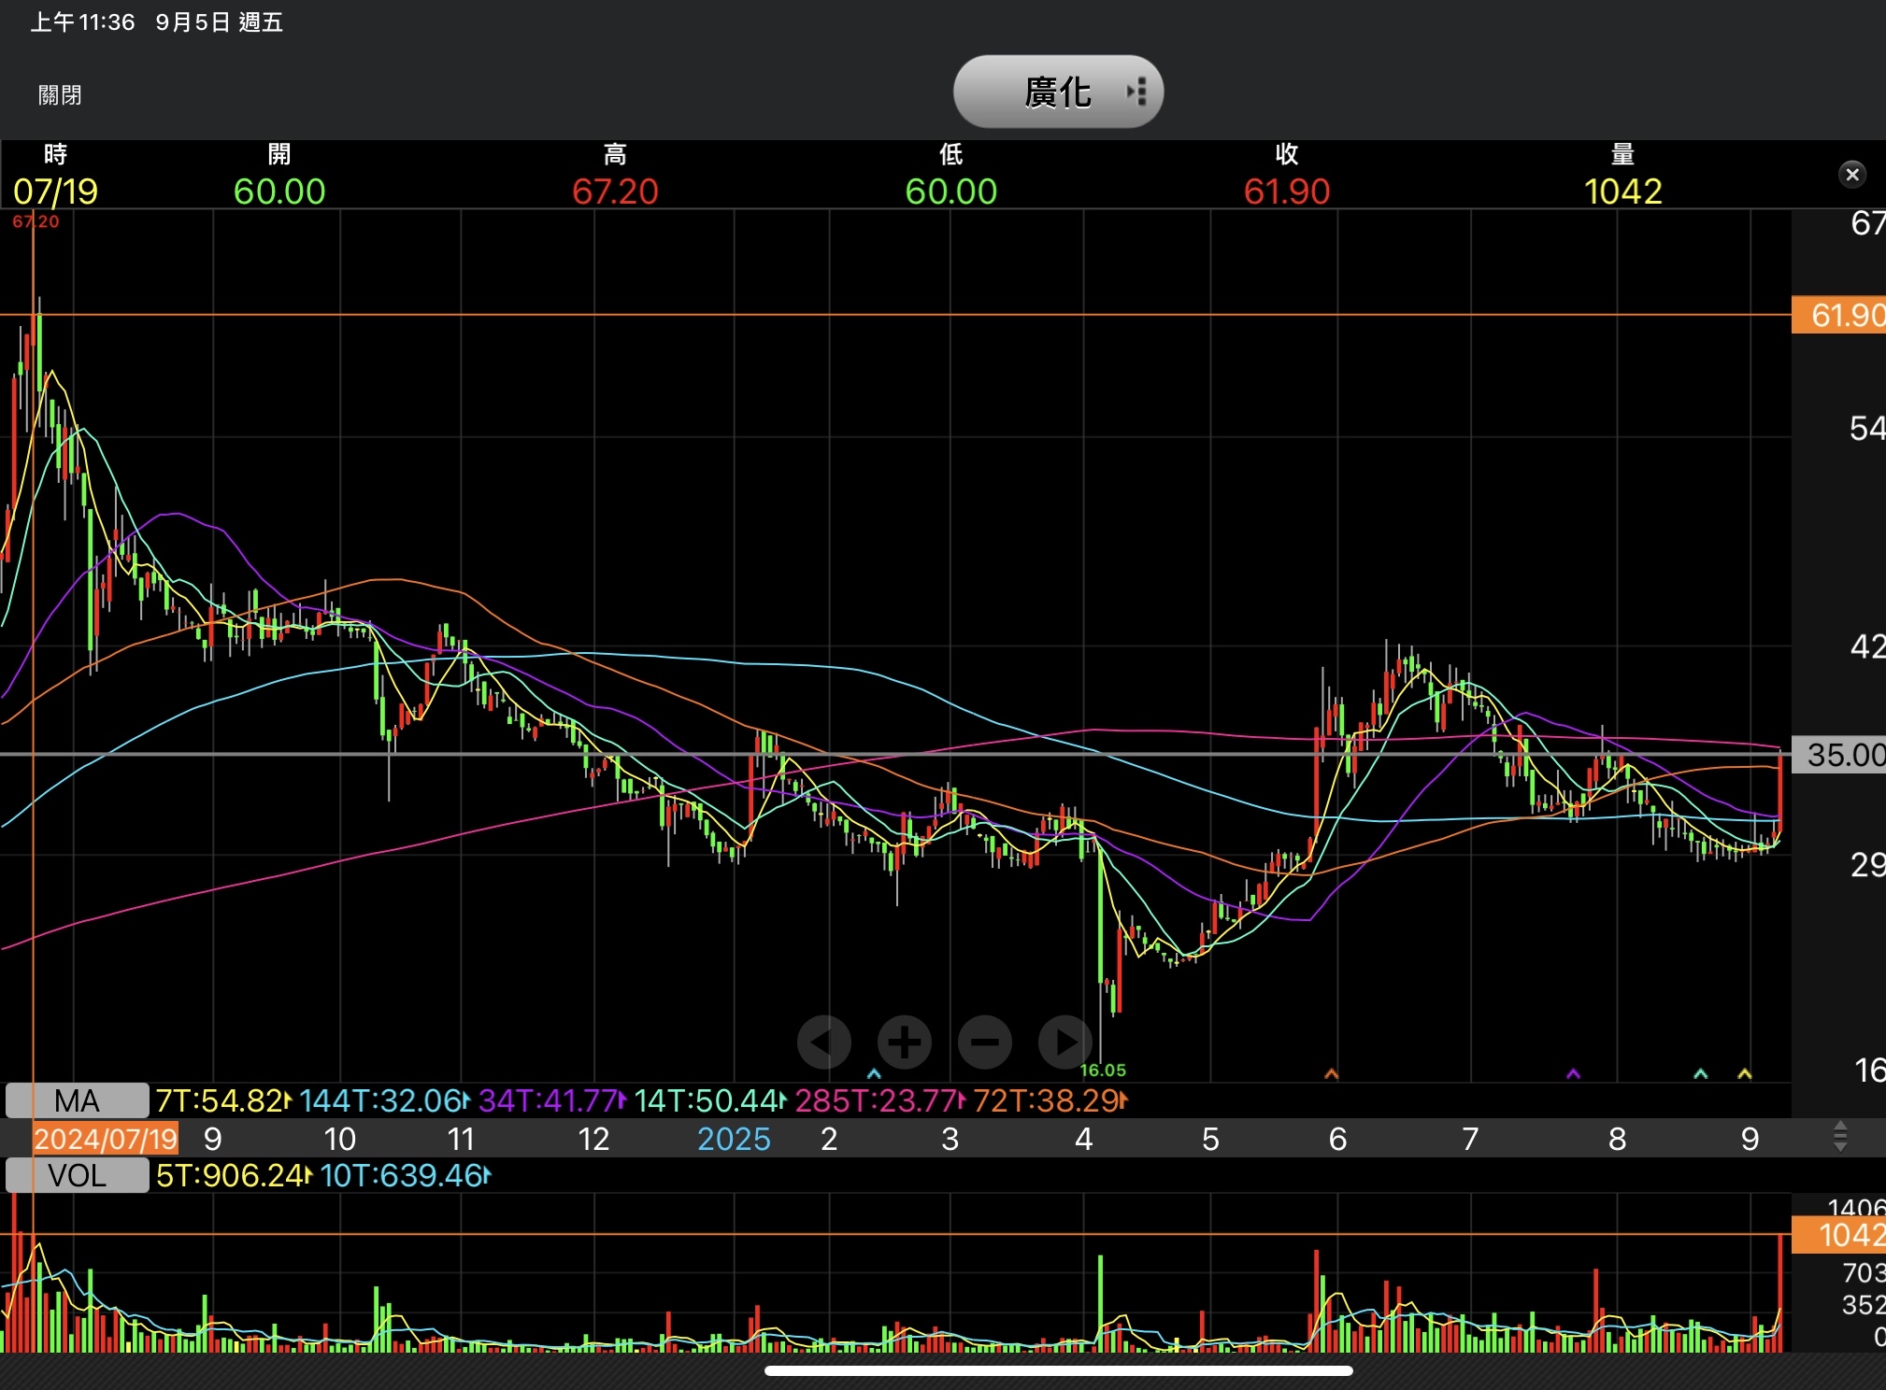This screenshot has width=1886, height=1390.
Task: Zoom out with the minus button
Action: tap(984, 1042)
